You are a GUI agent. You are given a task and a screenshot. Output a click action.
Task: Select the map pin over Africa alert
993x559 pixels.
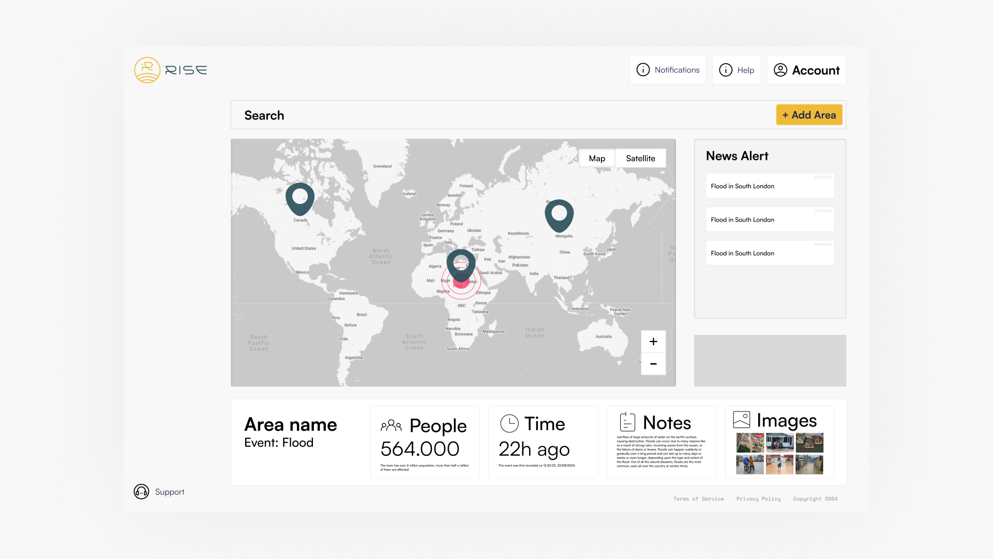(x=461, y=263)
